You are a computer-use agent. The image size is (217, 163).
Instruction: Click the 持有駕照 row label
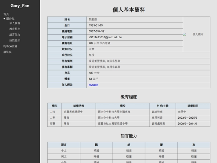(67, 61)
